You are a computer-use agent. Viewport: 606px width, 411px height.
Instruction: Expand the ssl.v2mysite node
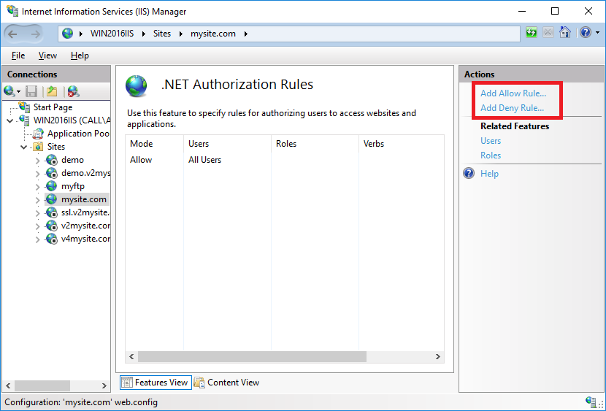[x=37, y=213]
